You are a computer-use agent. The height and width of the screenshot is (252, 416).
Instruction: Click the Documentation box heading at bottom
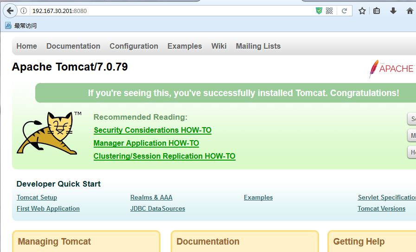coord(208,242)
